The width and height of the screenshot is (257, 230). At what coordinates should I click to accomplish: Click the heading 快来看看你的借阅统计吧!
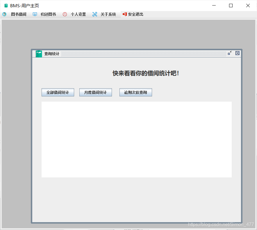pos(146,73)
